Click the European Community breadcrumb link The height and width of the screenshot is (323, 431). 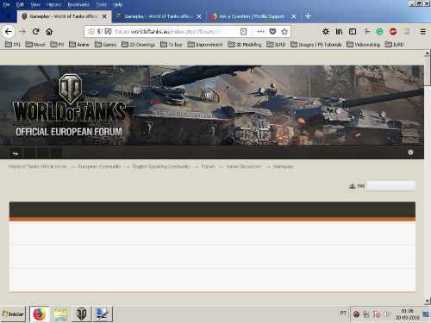coord(99,166)
